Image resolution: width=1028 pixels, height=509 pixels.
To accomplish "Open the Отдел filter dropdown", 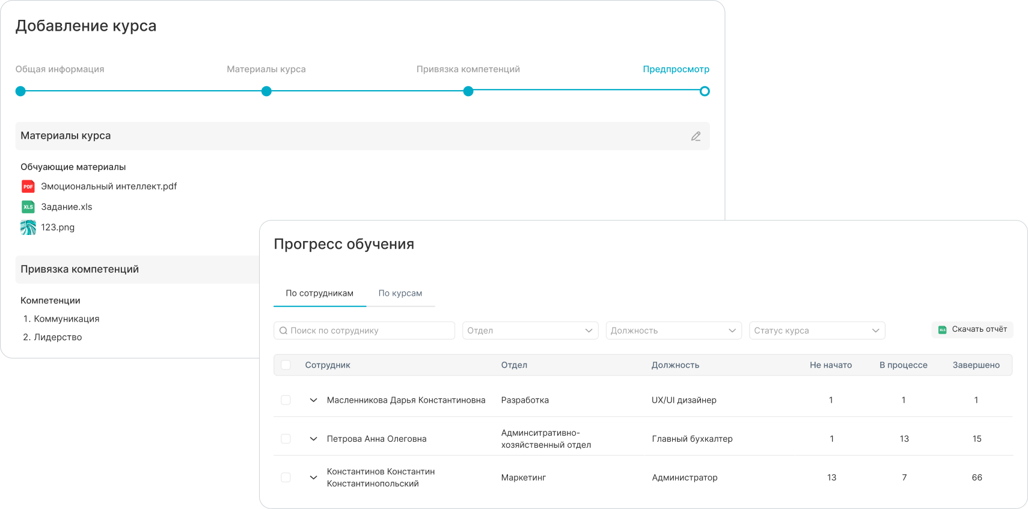I will (x=530, y=331).
